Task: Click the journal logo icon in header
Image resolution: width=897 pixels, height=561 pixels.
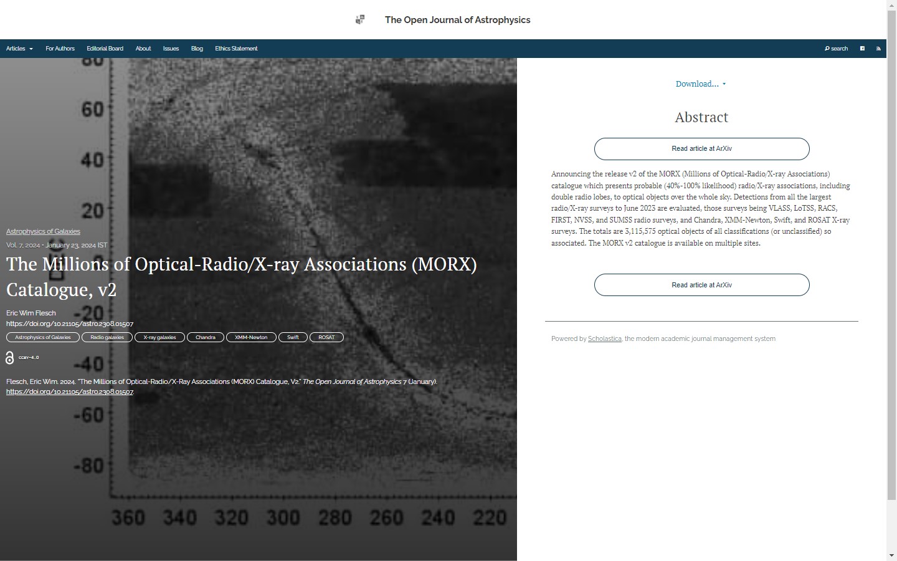Action: pos(360,20)
